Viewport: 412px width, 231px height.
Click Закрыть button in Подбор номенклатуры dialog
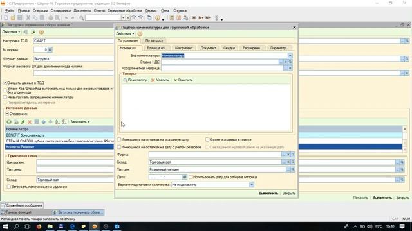pyautogui.click(x=289, y=194)
